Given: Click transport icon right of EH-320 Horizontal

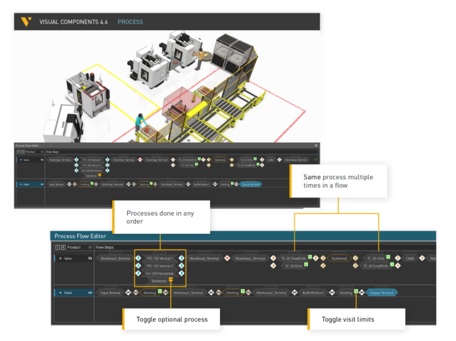Looking at the screenshot, I should pyautogui.click(x=181, y=273).
